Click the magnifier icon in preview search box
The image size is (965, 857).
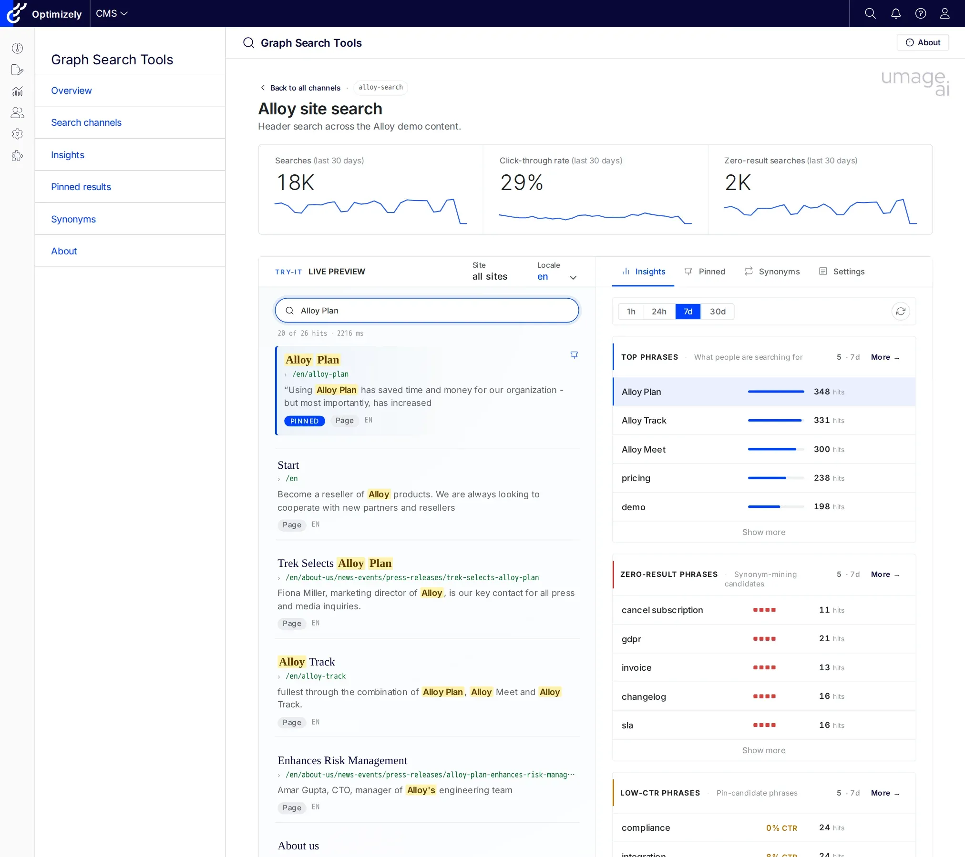(x=289, y=311)
